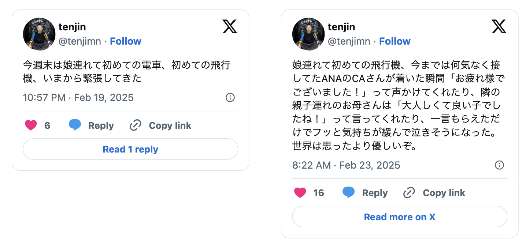This screenshot has height=248, width=526.
Task: Click the @tenjimn handle on right tweet
Action: [x=349, y=41]
